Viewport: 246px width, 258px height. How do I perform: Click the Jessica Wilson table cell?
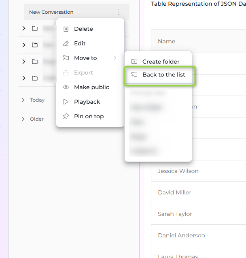pos(199,171)
